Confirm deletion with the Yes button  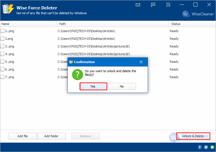pyautogui.click(x=93, y=86)
